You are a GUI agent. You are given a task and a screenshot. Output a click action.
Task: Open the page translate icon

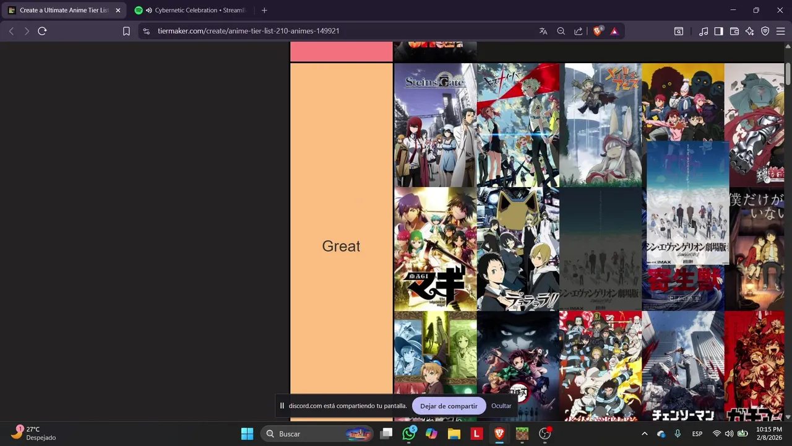543,31
